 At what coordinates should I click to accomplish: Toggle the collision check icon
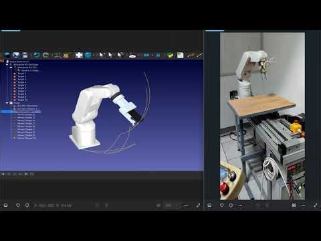tap(132, 55)
